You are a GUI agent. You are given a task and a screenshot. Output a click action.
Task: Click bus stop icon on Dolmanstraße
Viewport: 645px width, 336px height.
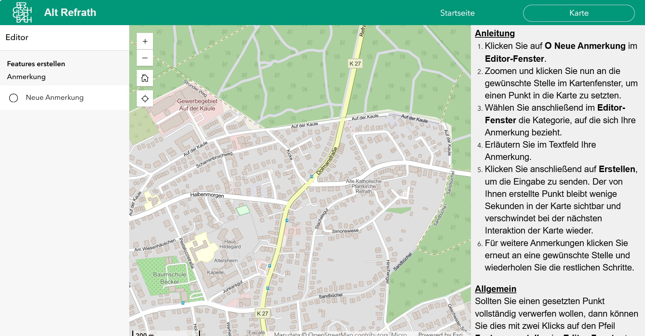coord(311,176)
